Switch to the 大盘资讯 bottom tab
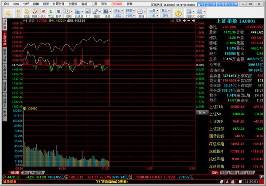The image size is (266, 186). [37, 172]
